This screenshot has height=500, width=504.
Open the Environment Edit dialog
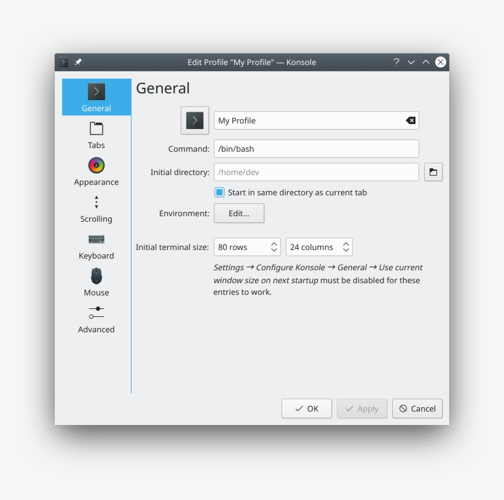pyautogui.click(x=238, y=213)
